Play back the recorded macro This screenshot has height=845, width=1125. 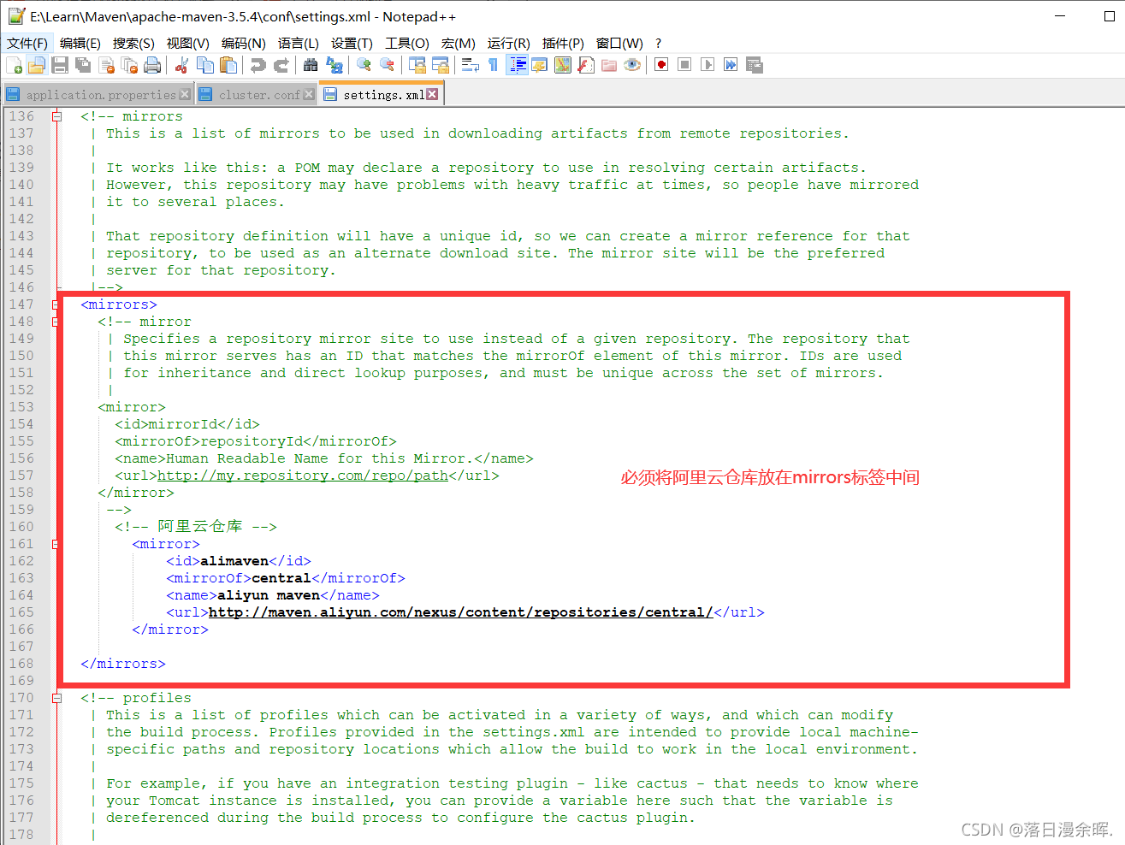(708, 65)
